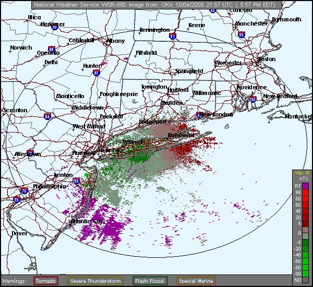Click the bright red swatch beside 99 KTS
Image resolution: width=313 pixels, height=287 pixels.
(305, 193)
